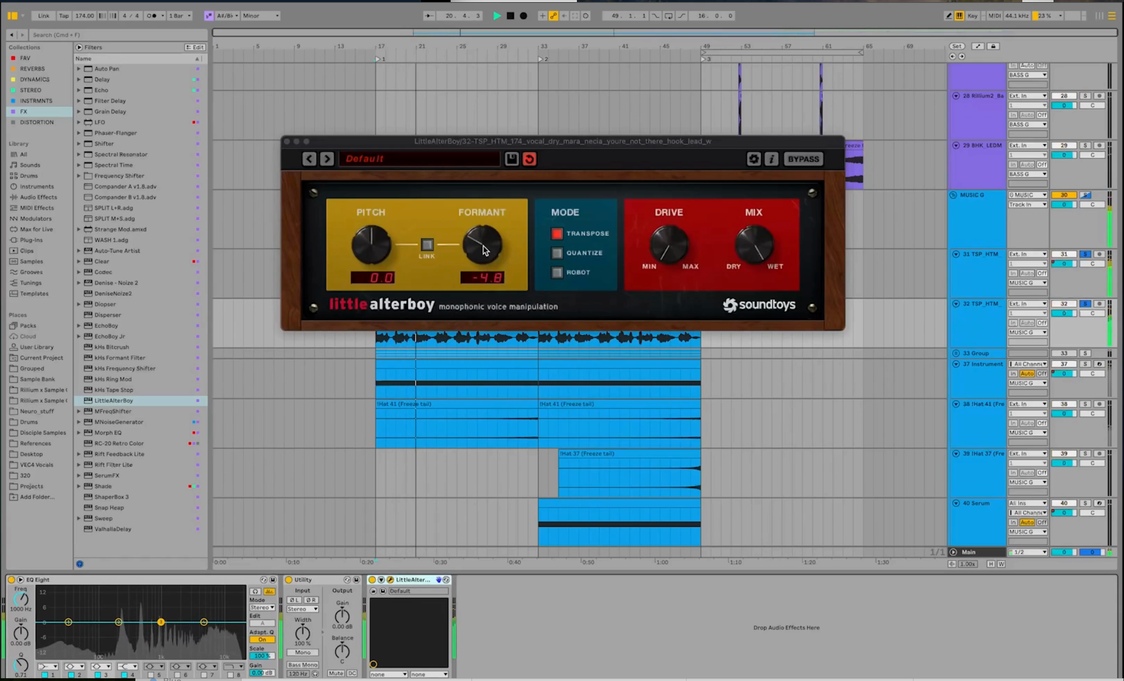Image resolution: width=1124 pixels, height=681 pixels.
Task: Toggle the loop switch
Action: (668, 16)
